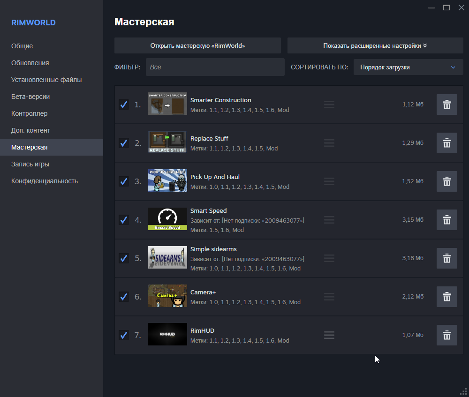Remove Pick Up And Haul via trash icon
The width and height of the screenshot is (469, 397).
click(446, 181)
